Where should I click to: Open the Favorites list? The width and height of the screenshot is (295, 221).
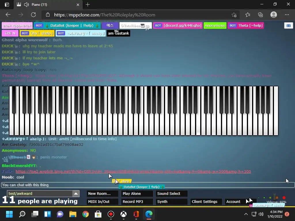point(248,15)
